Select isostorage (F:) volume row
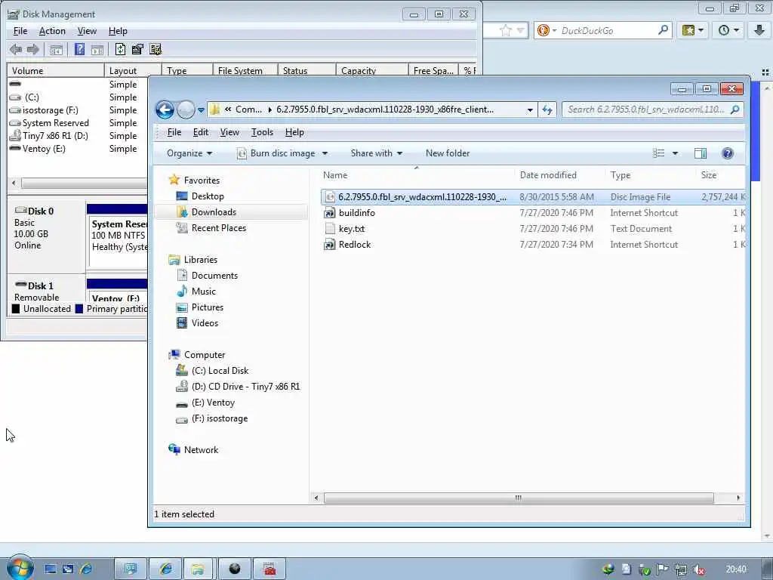 click(x=50, y=110)
